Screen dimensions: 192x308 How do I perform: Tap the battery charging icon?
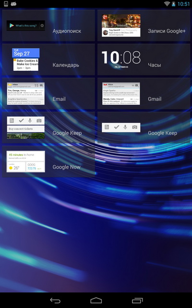point(173,4)
